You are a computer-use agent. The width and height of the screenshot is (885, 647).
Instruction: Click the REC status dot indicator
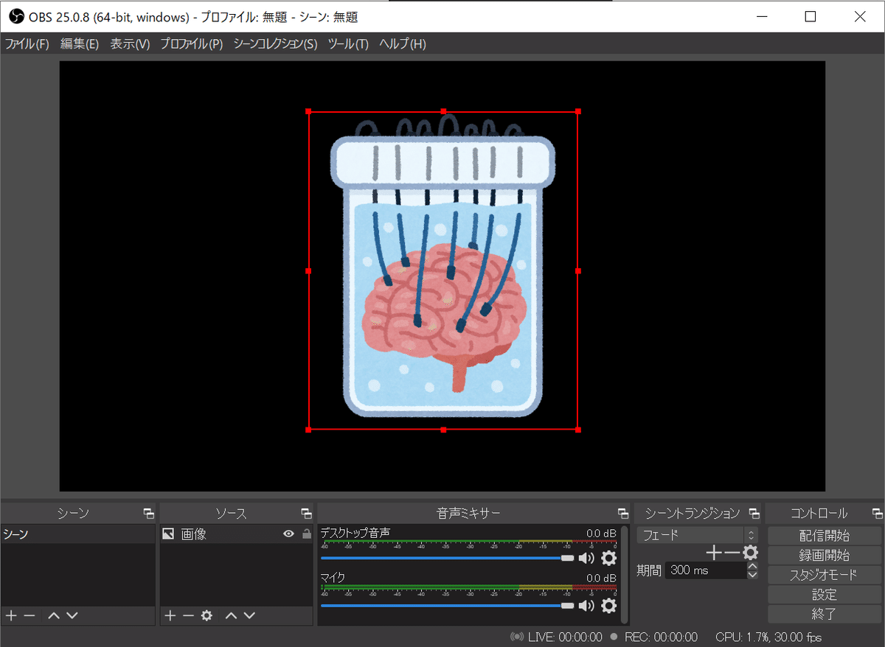coord(614,637)
